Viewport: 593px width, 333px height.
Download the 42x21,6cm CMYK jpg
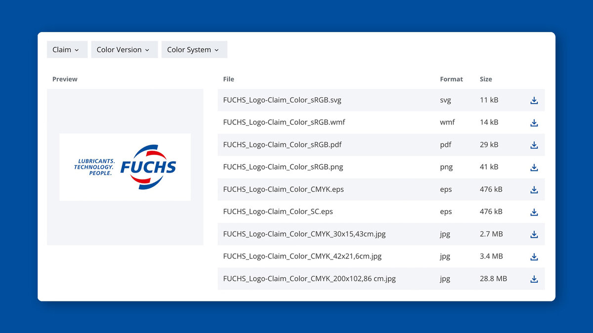[x=534, y=257]
